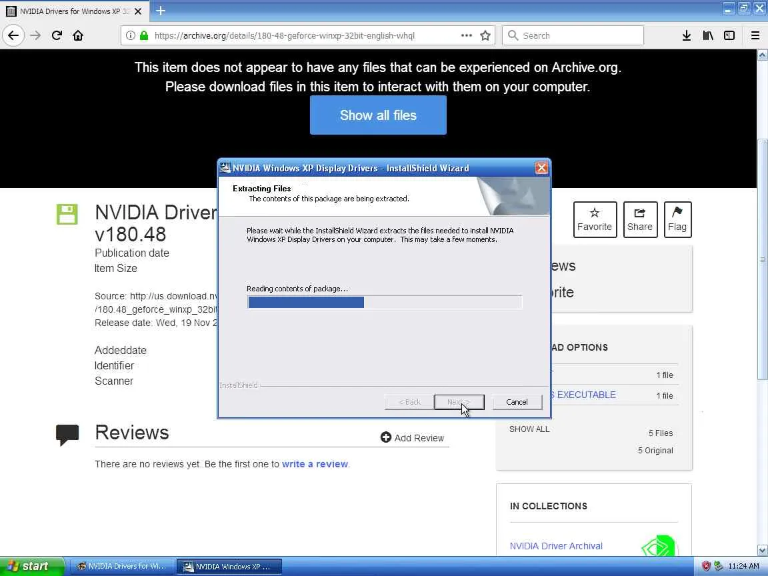
Task: Click the Item Size label
Action: (115, 269)
